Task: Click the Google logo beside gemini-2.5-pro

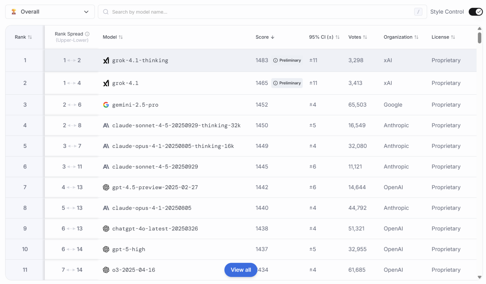Action: [x=106, y=105]
